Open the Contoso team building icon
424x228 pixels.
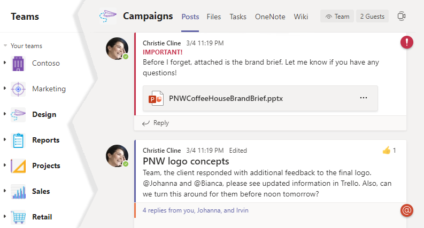18,63
